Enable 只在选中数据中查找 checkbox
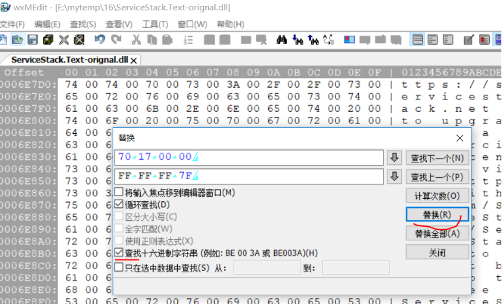The height and width of the screenshot is (306, 502). coord(119,268)
